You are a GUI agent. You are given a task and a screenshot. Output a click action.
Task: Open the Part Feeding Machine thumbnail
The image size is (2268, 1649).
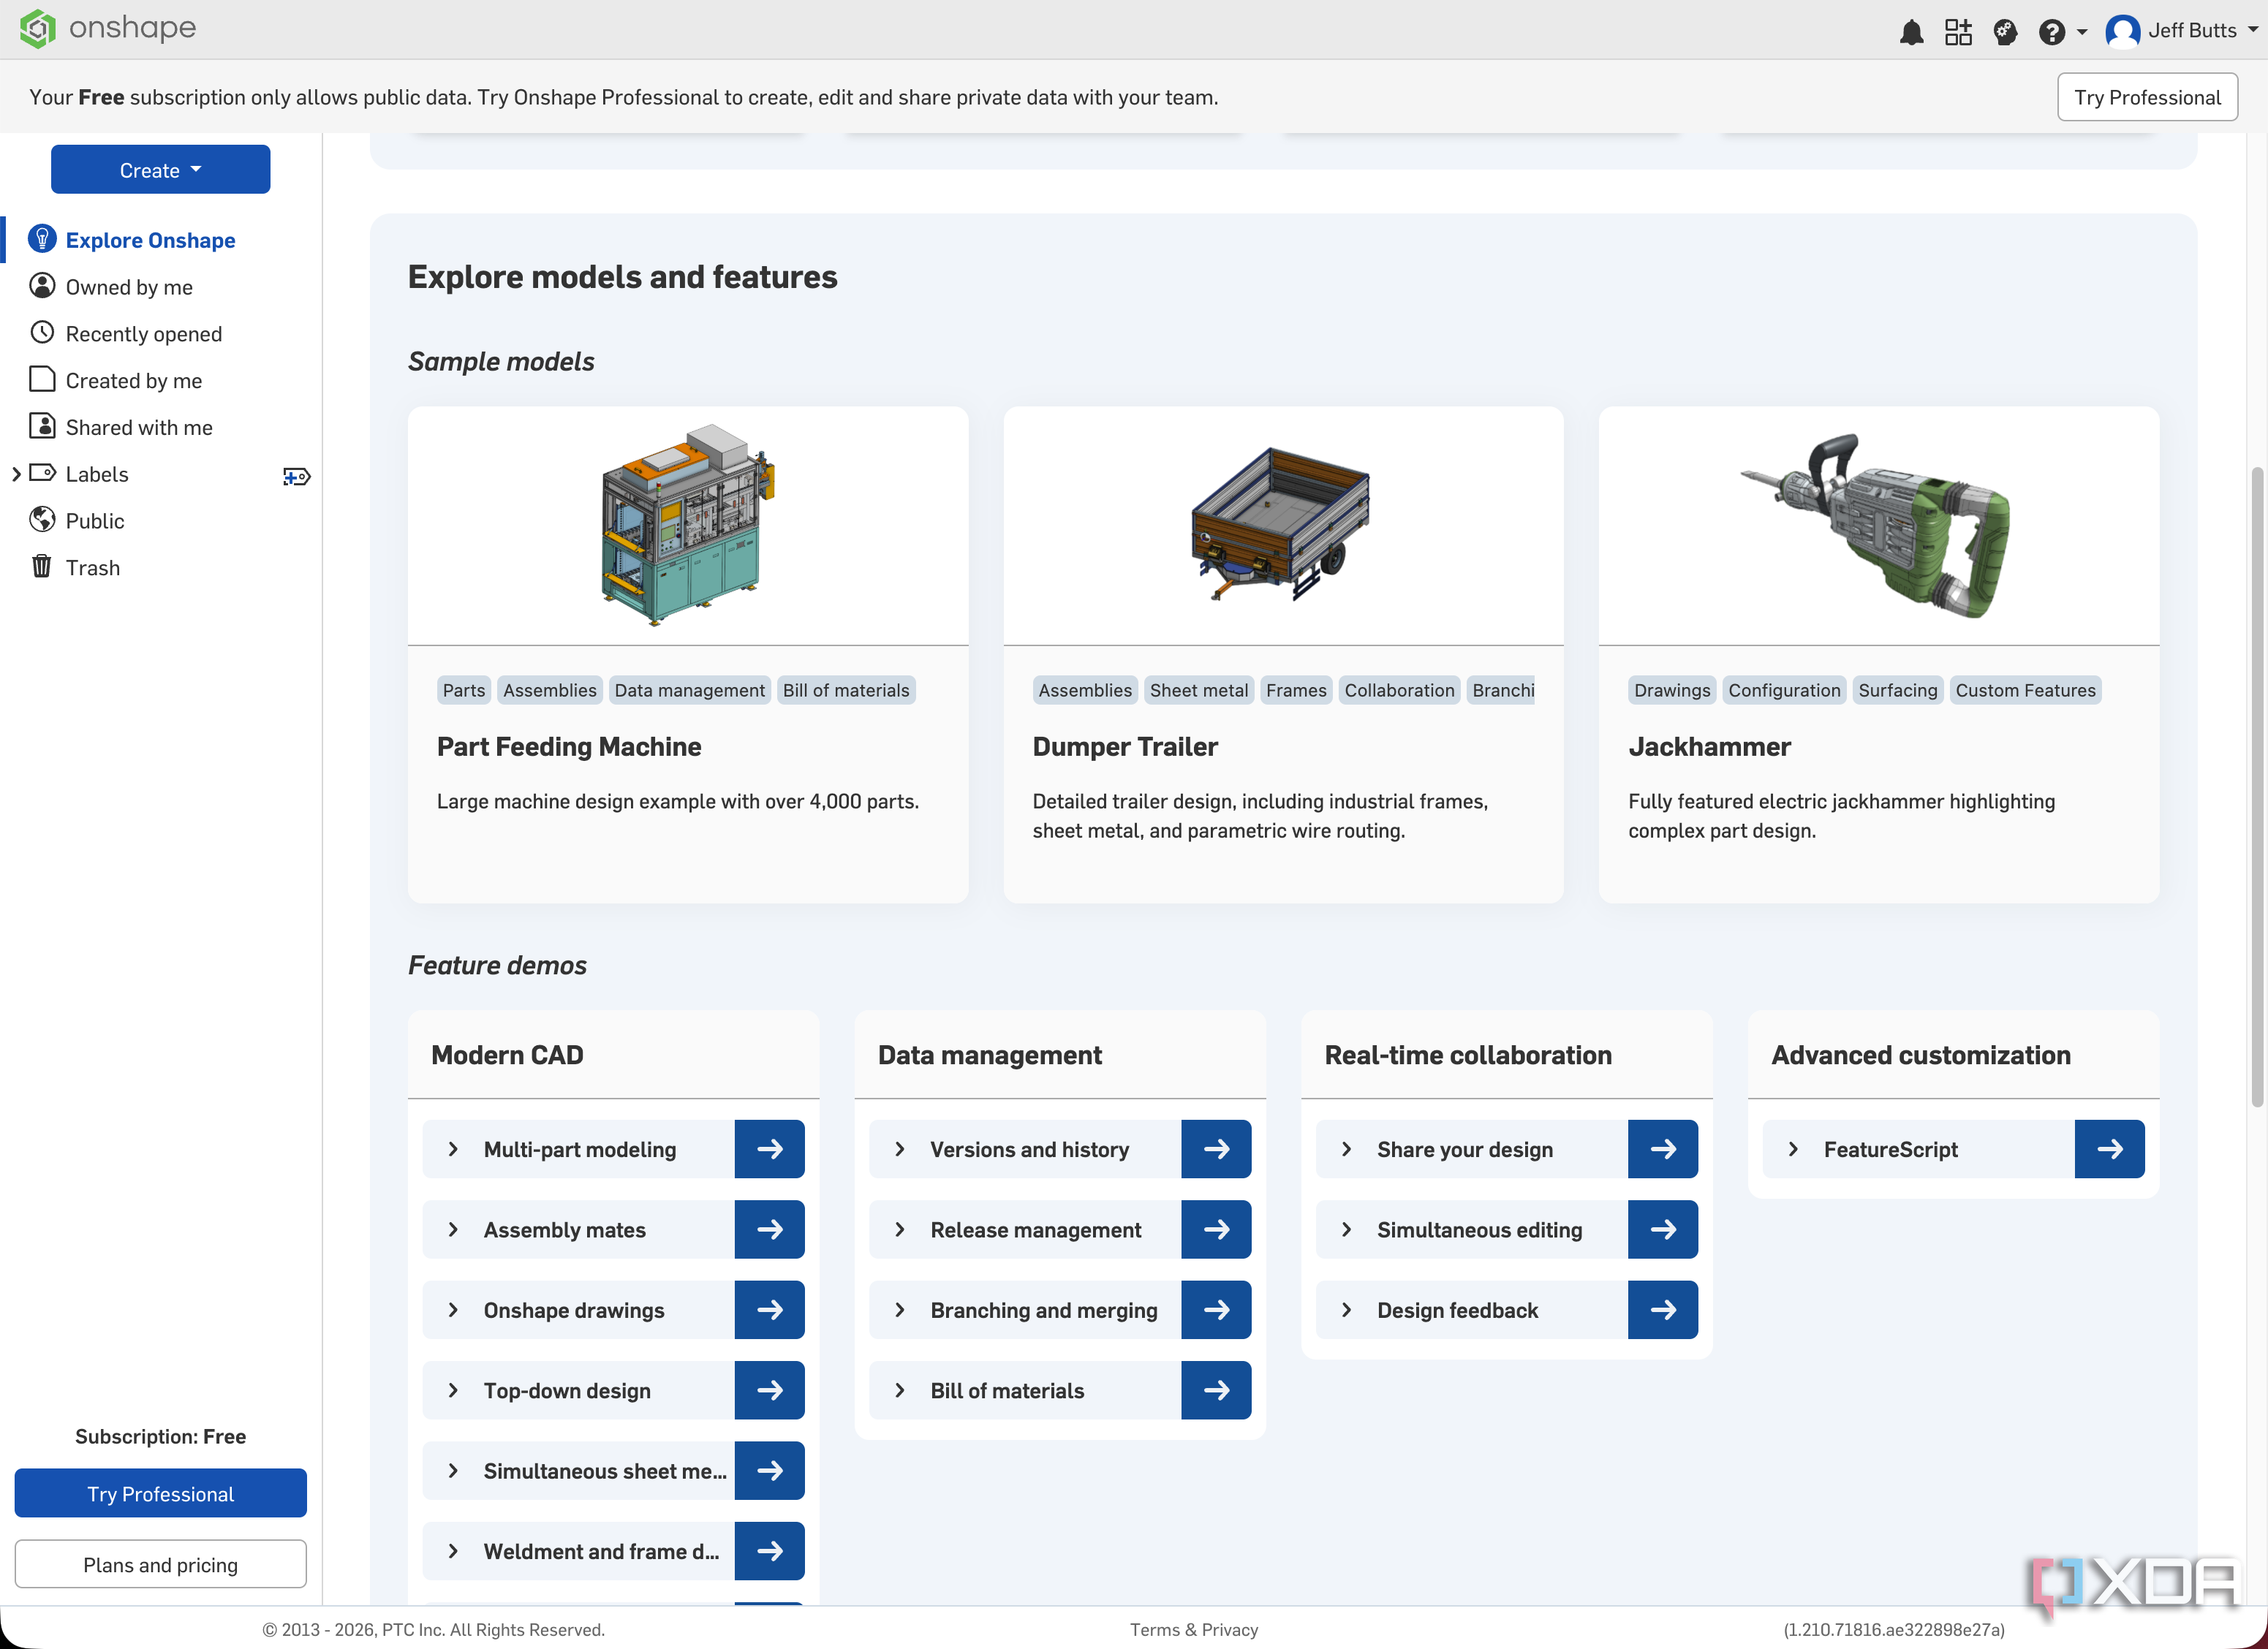(x=688, y=525)
